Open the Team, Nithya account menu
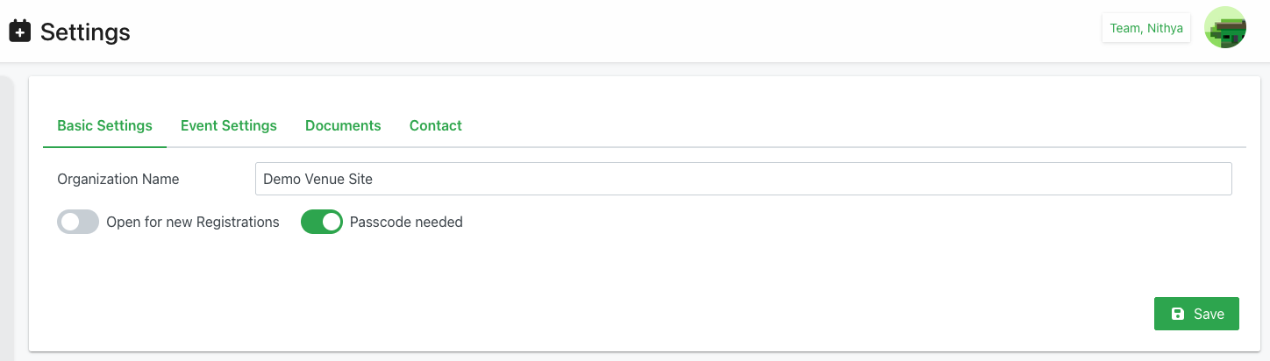 click(x=1145, y=28)
